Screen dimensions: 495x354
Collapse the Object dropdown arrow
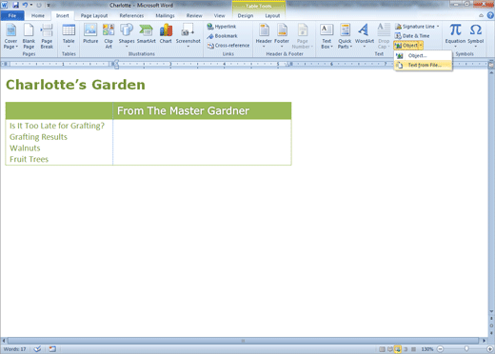pos(421,46)
